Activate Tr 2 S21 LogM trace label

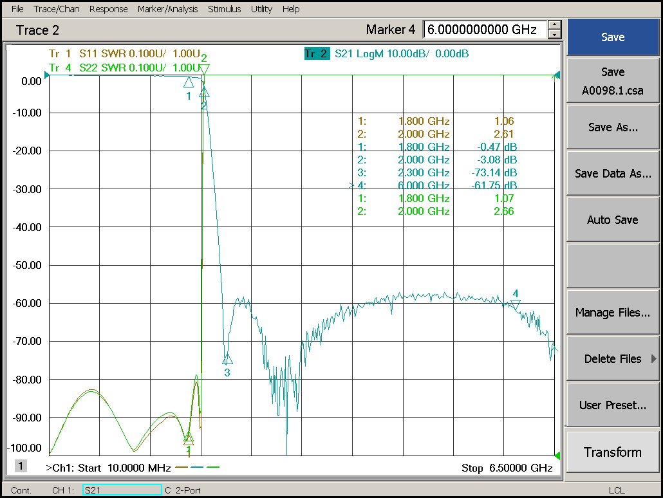pyautogui.click(x=316, y=54)
